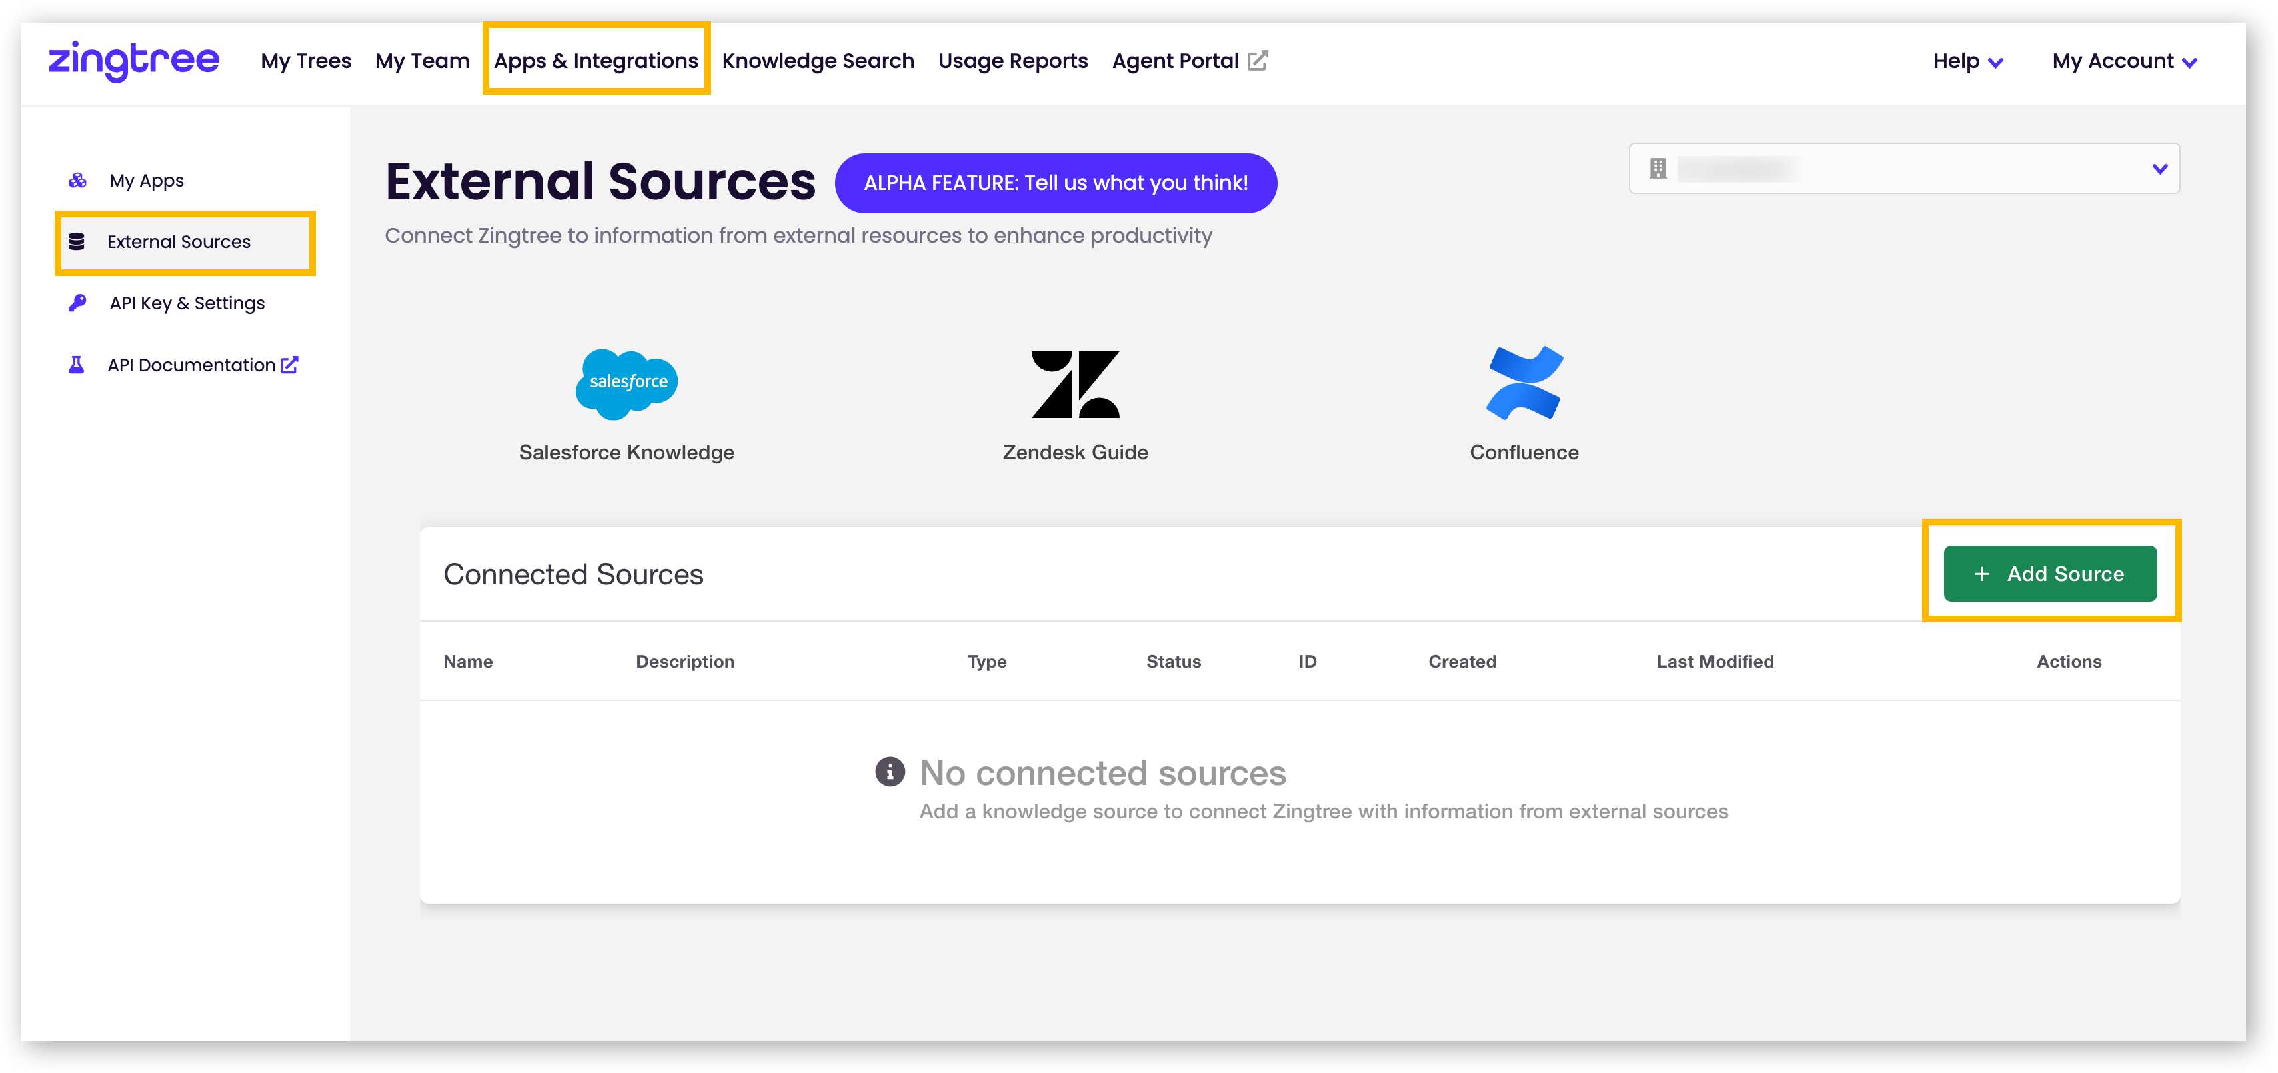The height and width of the screenshot is (1073, 2278).
Task: Click the building icon in organization selector
Action: coord(1658,168)
